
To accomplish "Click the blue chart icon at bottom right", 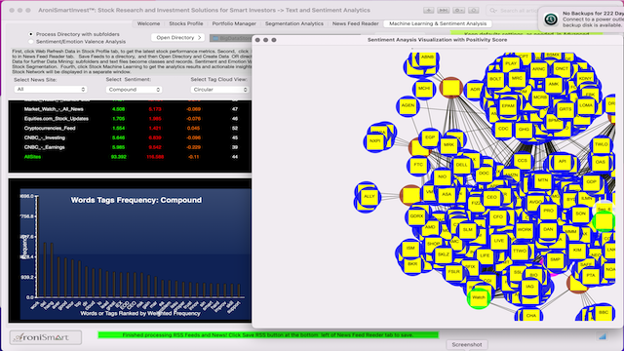I will 603,336.
